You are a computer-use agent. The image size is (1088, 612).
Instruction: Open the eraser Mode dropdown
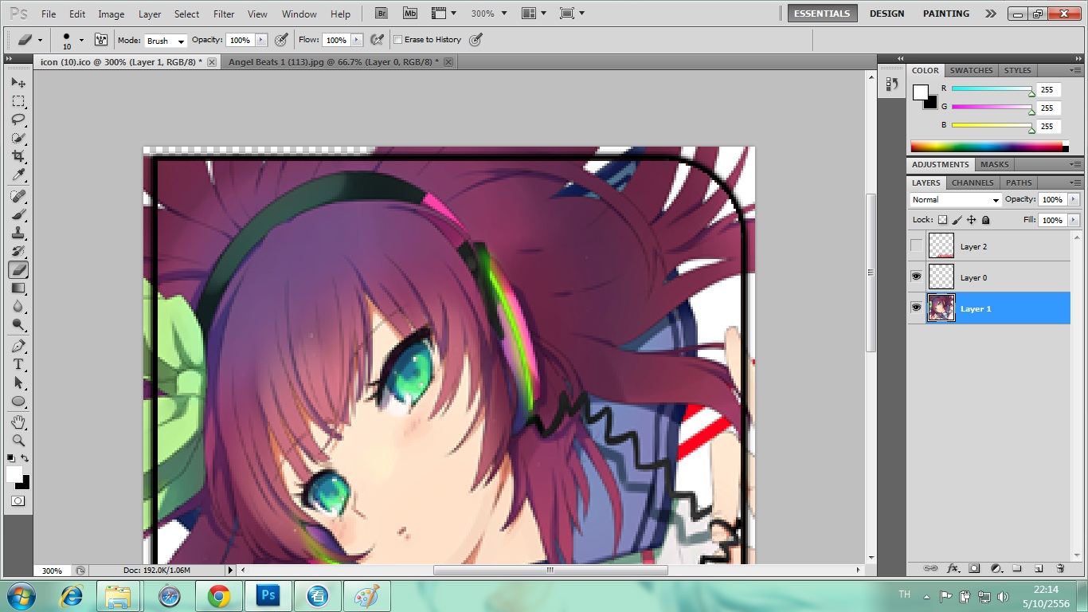[x=166, y=41]
